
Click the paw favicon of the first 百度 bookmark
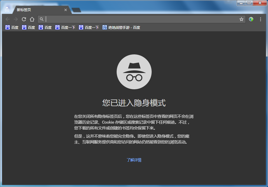point(7,27)
